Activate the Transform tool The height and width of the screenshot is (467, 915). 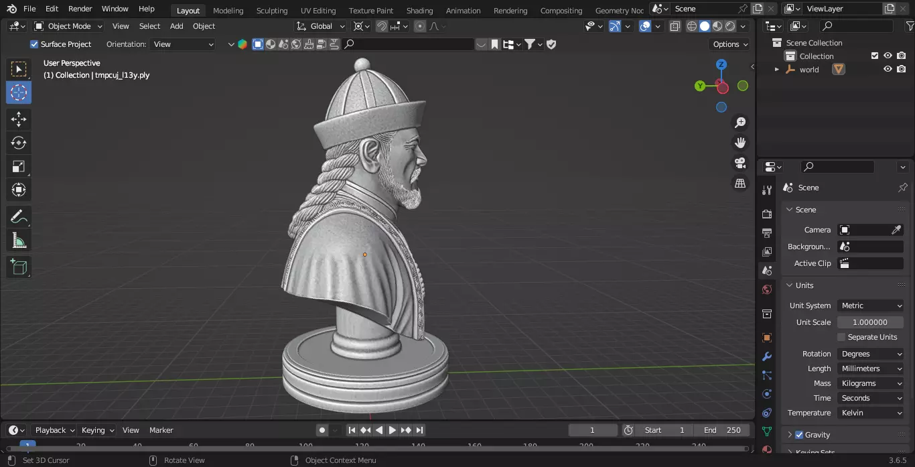coord(19,190)
